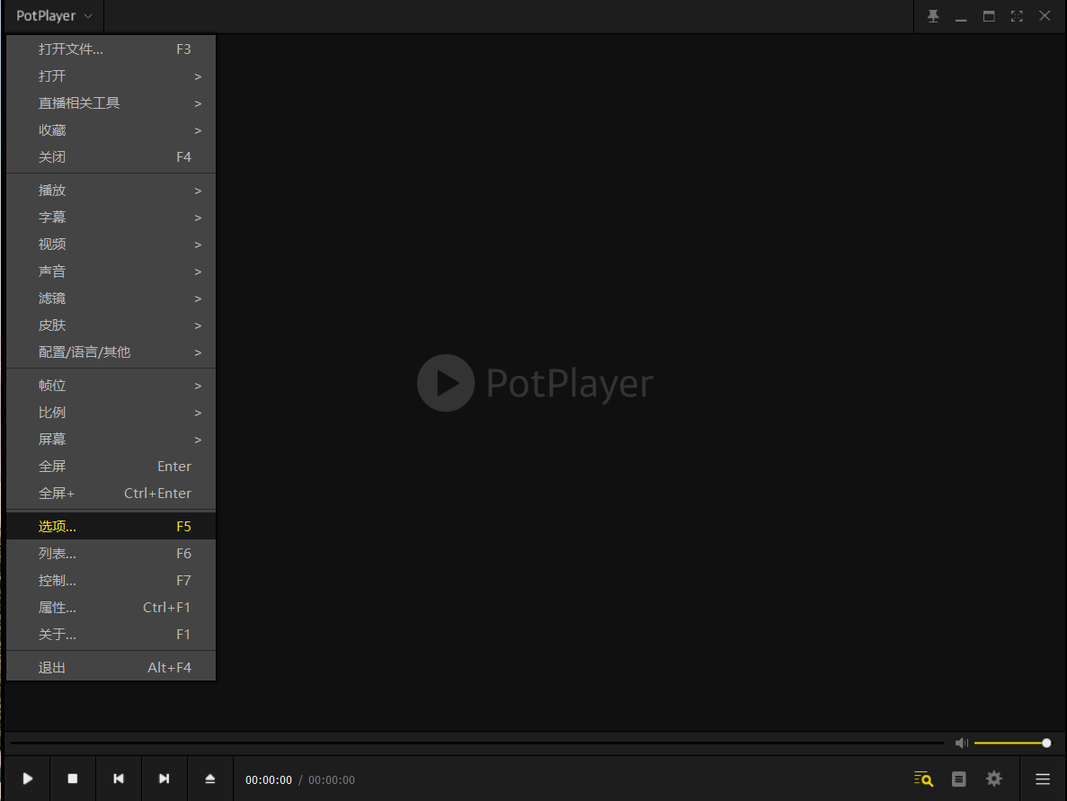Adjust the yellow volume slider
This screenshot has height=801, width=1067.
pyautogui.click(x=1012, y=743)
